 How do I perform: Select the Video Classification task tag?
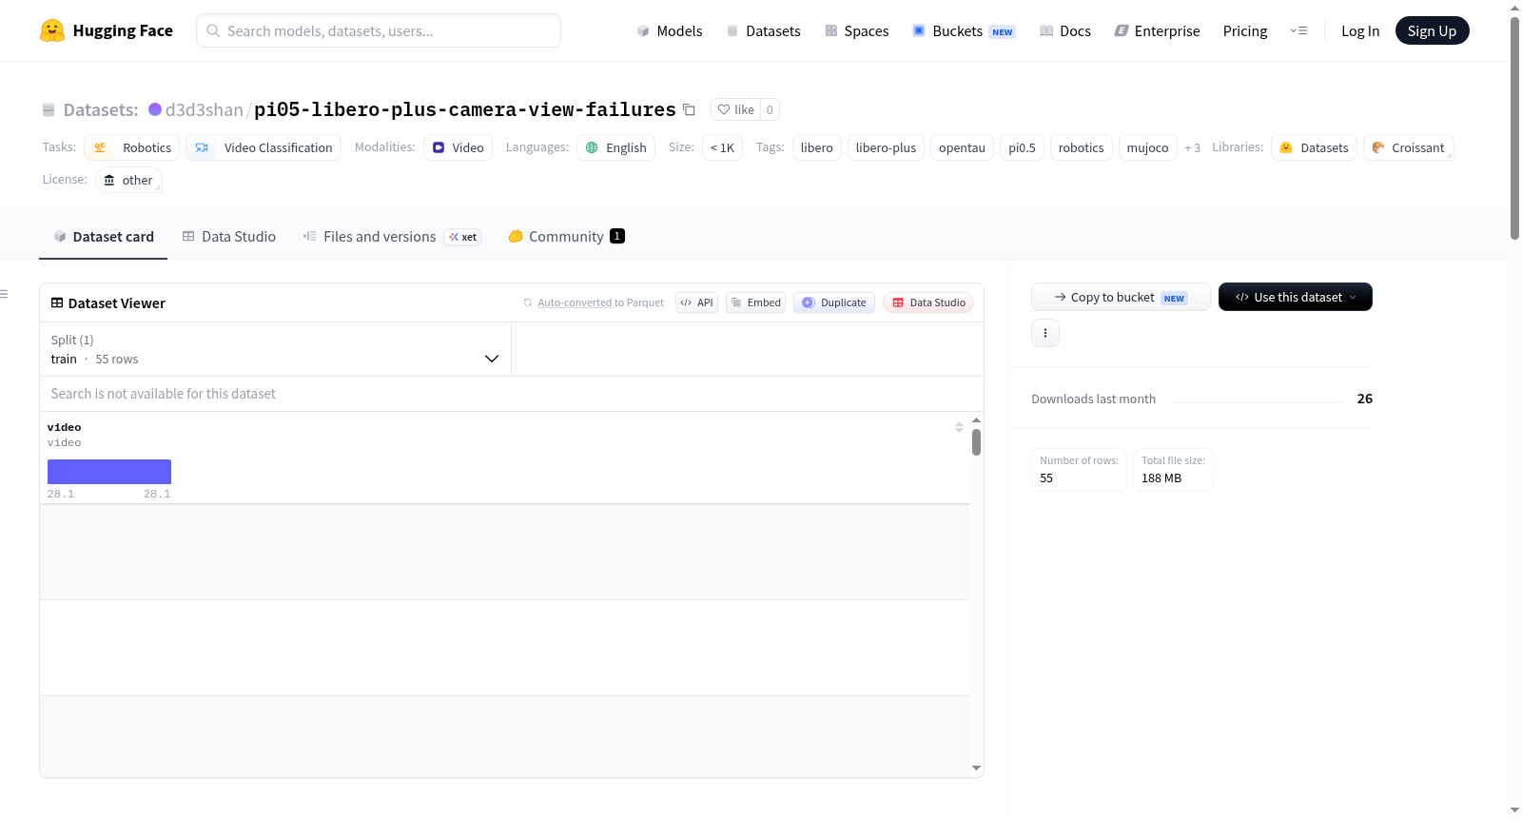tap(263, 147)
